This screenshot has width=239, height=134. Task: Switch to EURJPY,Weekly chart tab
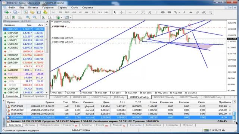pyautogui.click(x=189, y=97)
